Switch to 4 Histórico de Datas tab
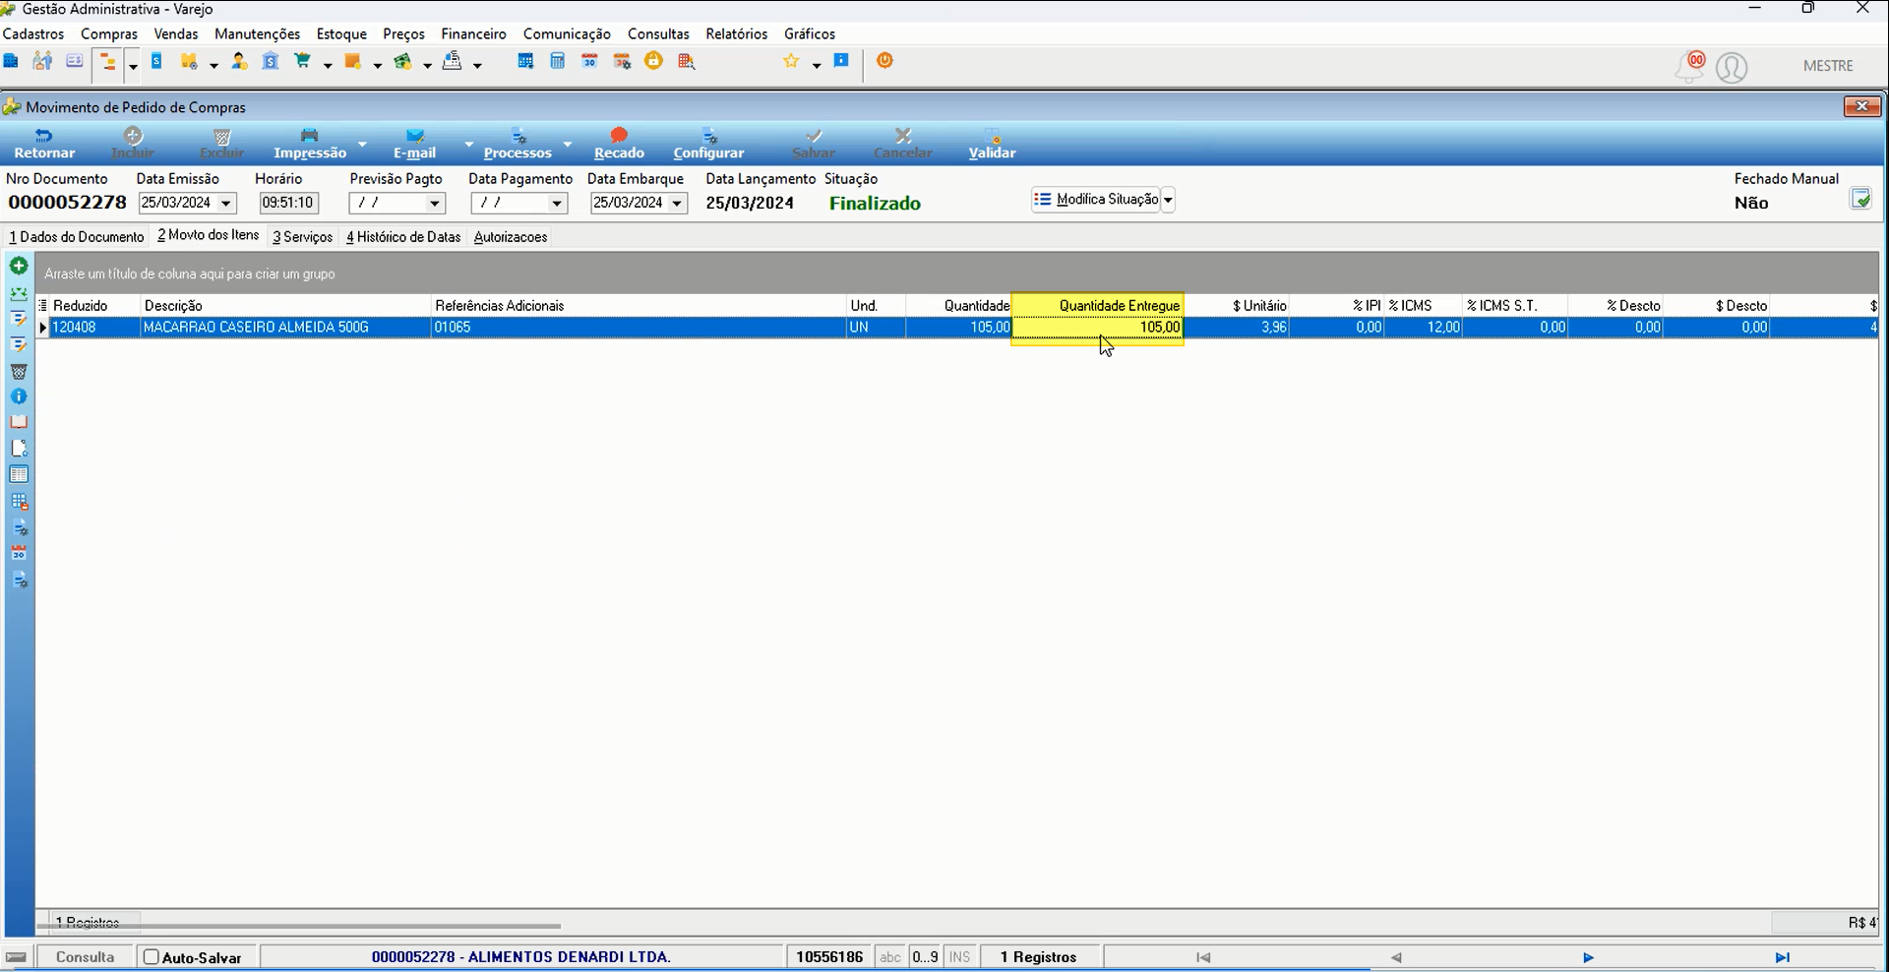 click(403, 237)
